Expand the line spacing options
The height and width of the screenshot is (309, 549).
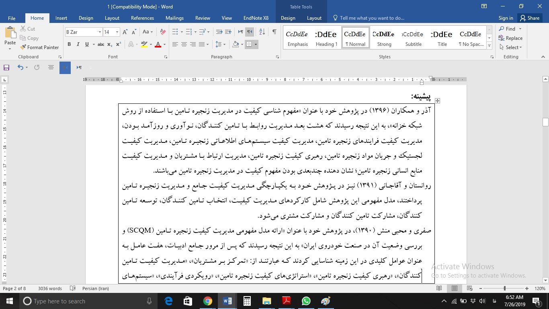tap(224, 44)
